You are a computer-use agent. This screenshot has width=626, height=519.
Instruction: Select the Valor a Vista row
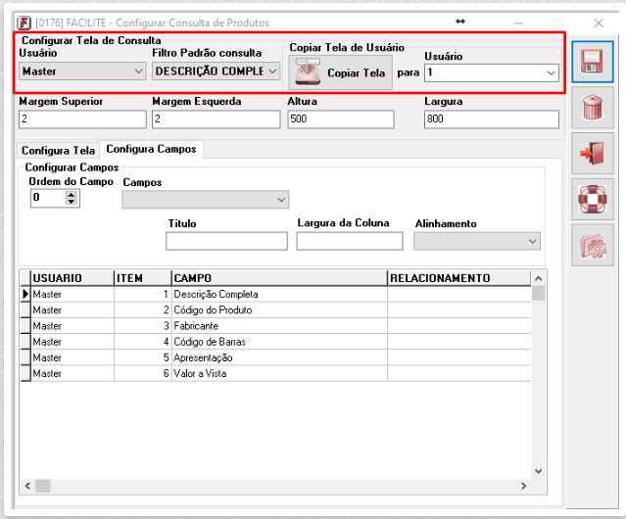276,374
